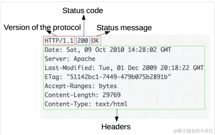
Task: Click the arrow pointing to Version of protocol
Action: (x=50, y=33)
